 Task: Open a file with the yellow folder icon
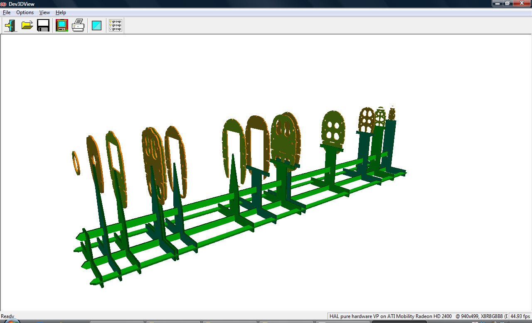[27, 25]
